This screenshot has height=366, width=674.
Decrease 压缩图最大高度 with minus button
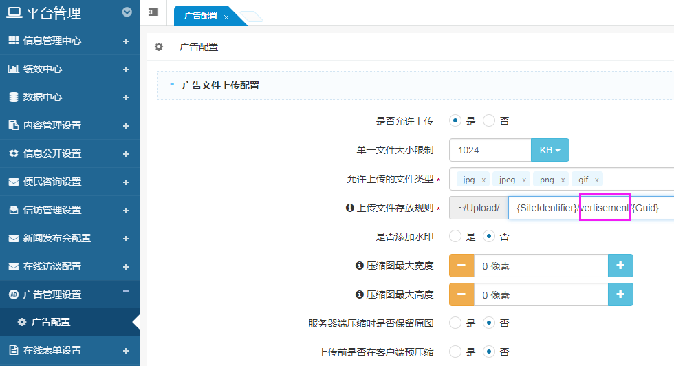(x=461, y=294)
